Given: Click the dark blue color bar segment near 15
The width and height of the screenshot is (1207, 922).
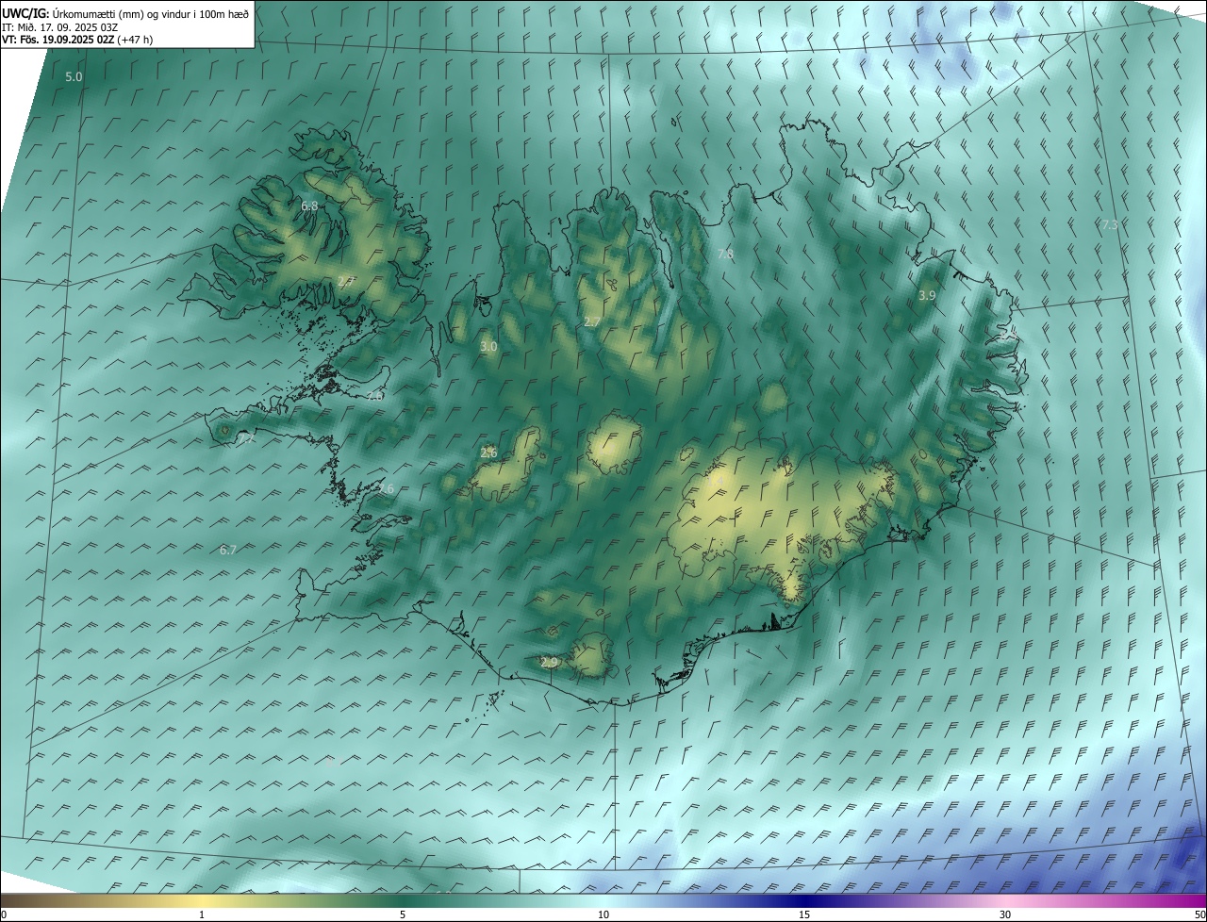Looking at the screenshot, I should click(x=804, y=900).
